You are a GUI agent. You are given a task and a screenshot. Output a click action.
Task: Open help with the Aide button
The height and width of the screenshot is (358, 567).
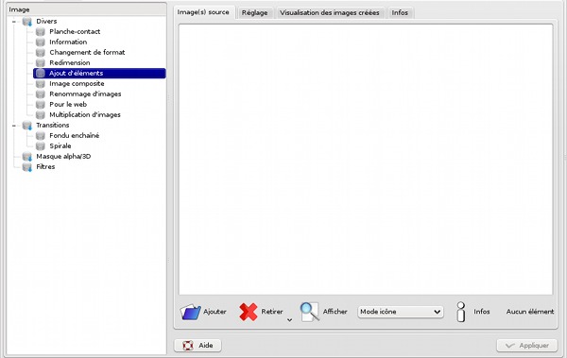(x=198, y=346)
